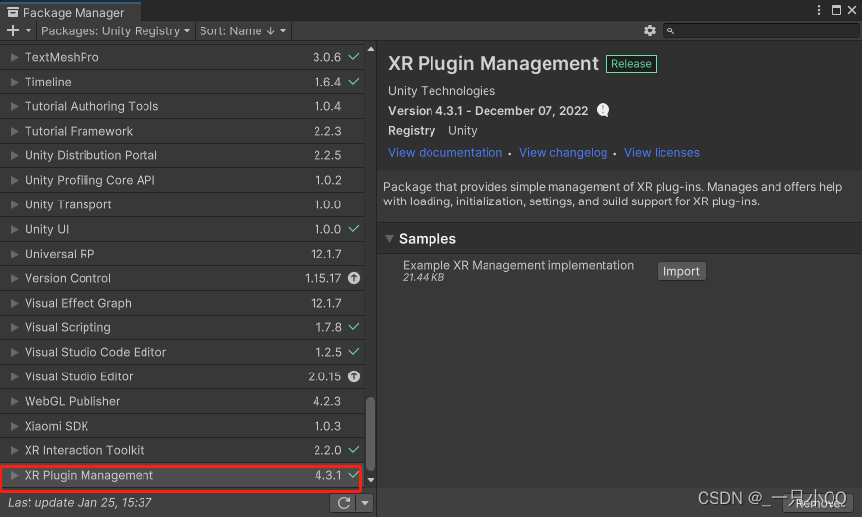Click into the package search field
Image resolution: width=862 pixels, height=517 pixels.
click(761, 30)
